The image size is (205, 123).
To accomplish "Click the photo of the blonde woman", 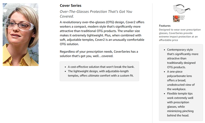I will (x=20, y=34).
